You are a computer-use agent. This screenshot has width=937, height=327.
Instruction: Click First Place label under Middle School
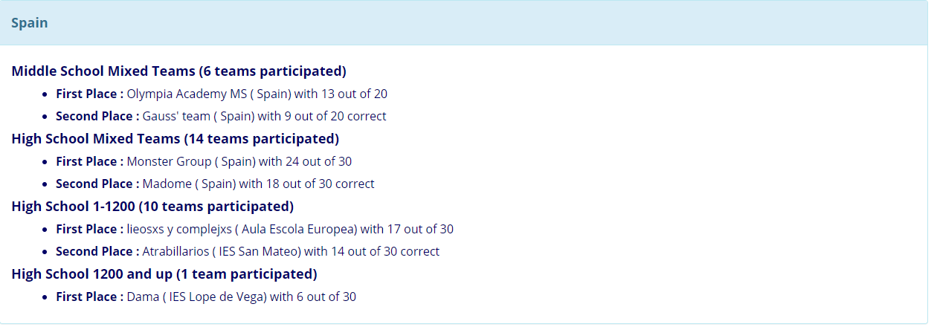coord(89,94)
